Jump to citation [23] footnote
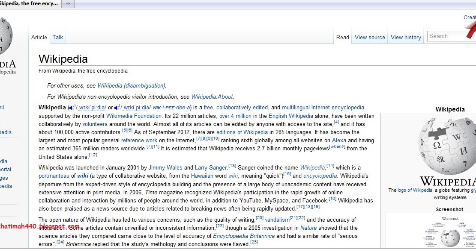The image size is (476, 249). coord(220,226)
